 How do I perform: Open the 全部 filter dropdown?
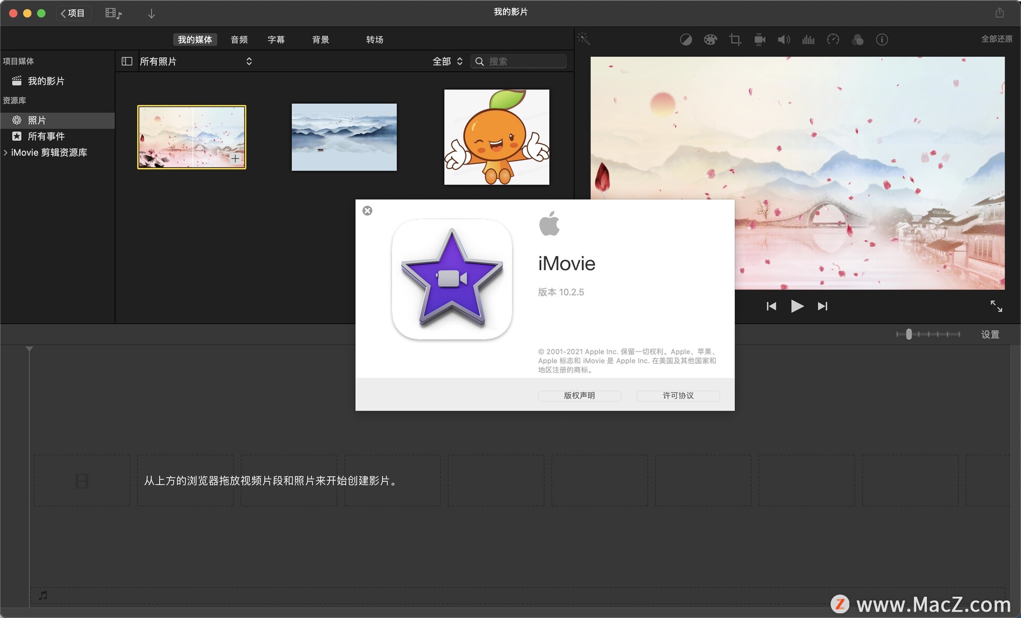(447, 61)
